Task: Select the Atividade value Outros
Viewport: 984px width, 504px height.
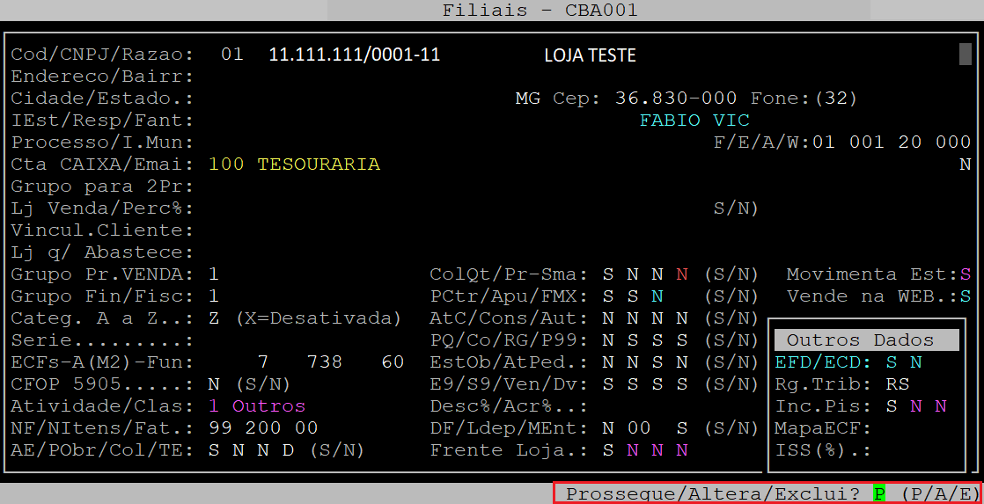Action: [x=268, y=406]
